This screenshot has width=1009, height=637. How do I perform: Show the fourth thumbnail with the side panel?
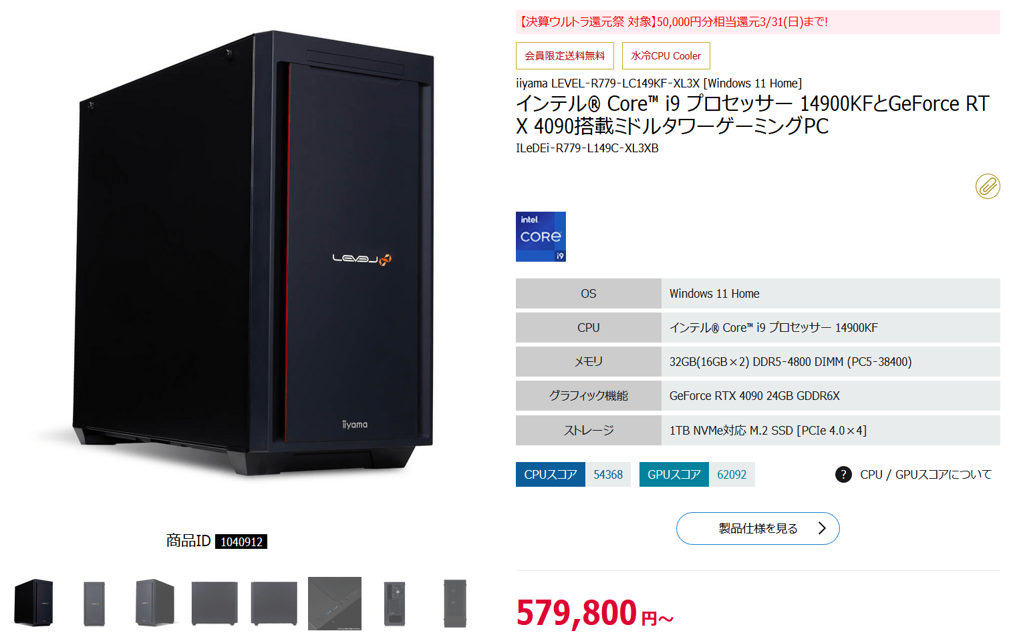click(x=214, y=604)
